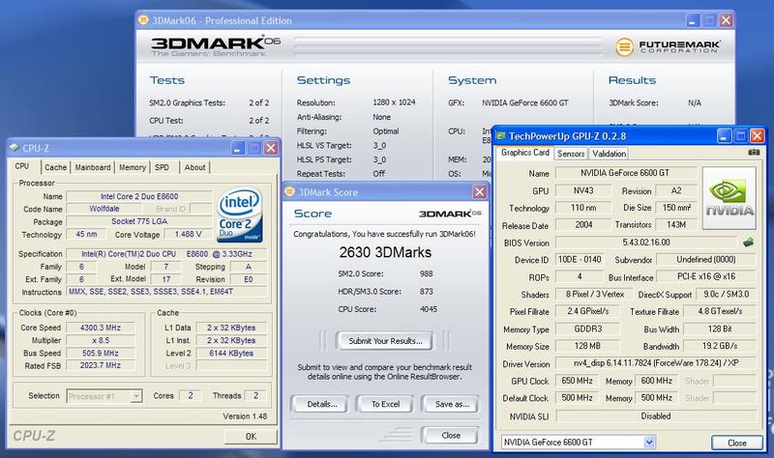Click the NVIDIA logo in GPU-Z

pyautogui.click(x=729, y=198)
